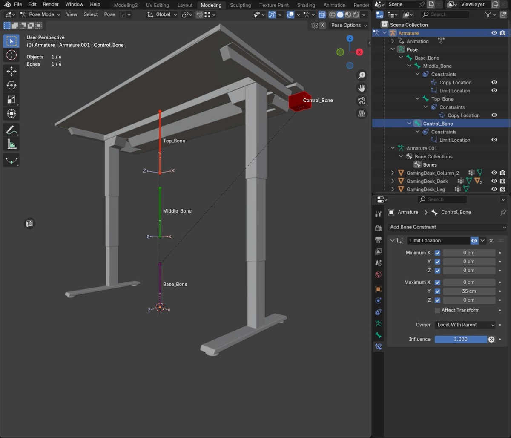Open the File menu
The image size is (511, 438).
pyautogui.click(x=18, y=4)
